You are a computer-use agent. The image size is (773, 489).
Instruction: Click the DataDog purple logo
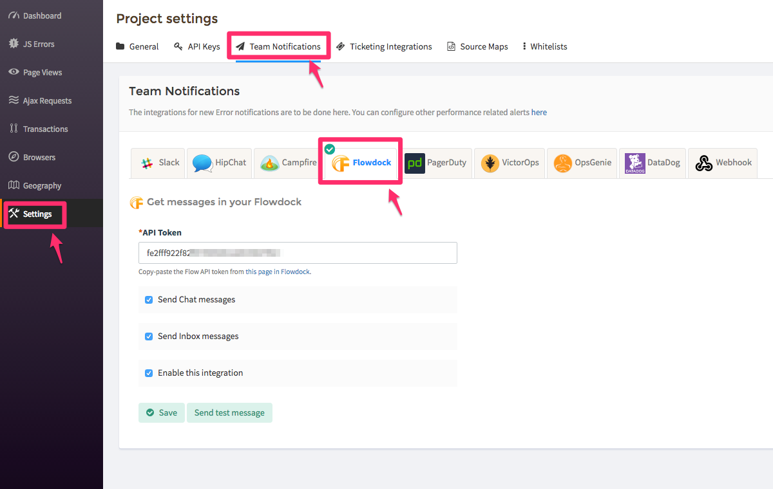pyautogui.click(x=635, y=163)
